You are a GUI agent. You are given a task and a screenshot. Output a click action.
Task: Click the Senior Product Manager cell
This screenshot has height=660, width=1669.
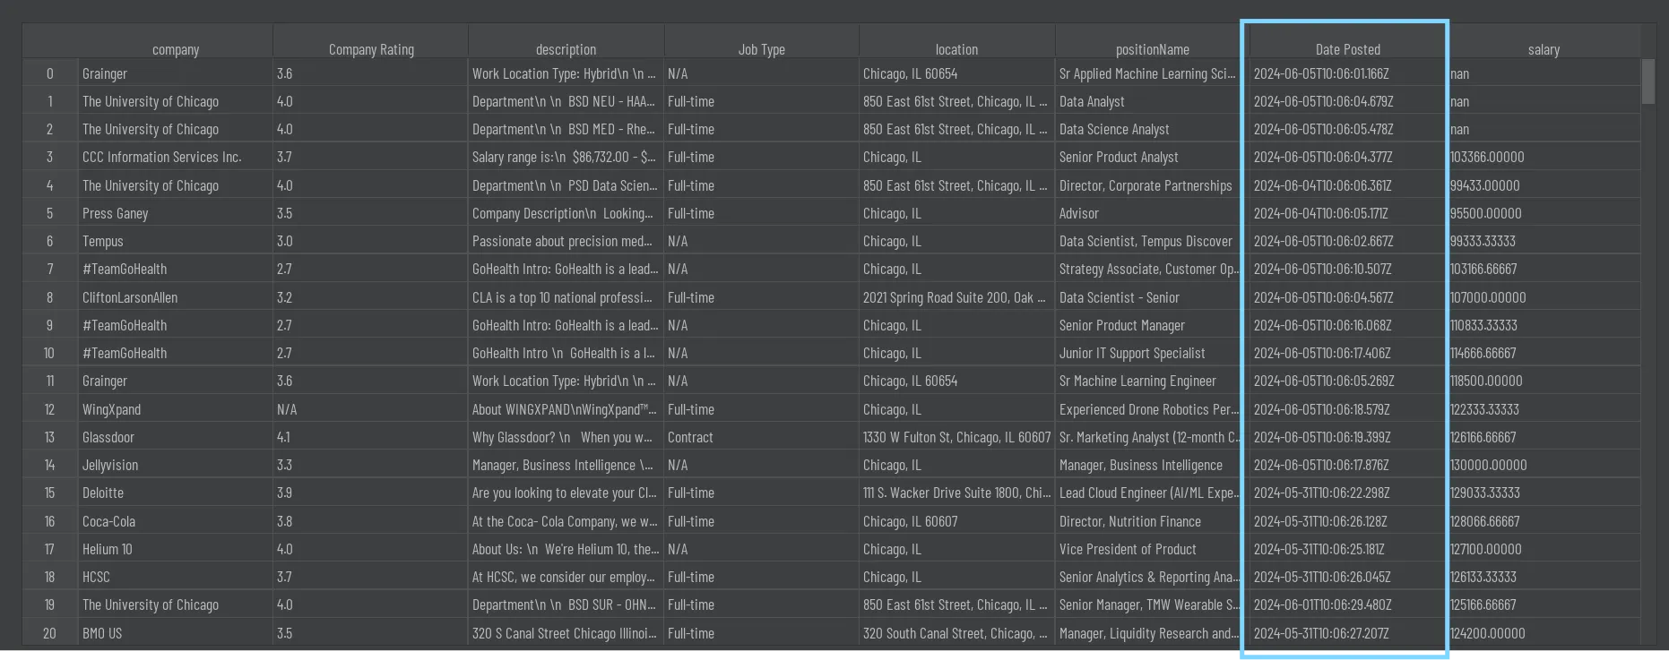(x=1152, y=325)
